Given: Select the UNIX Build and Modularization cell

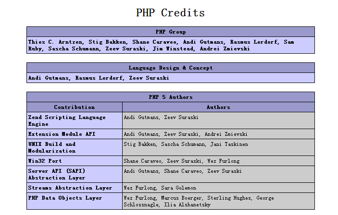Looking at the screenshot, I should point(75,147).
